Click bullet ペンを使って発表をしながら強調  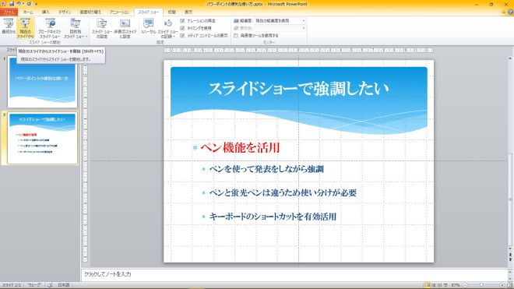[266, 169]
